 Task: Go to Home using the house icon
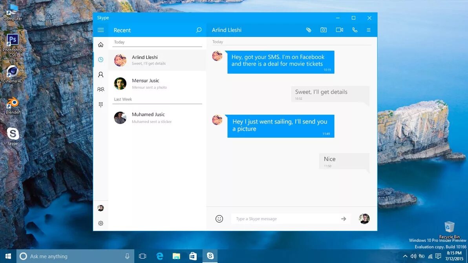tap(101, 44)
